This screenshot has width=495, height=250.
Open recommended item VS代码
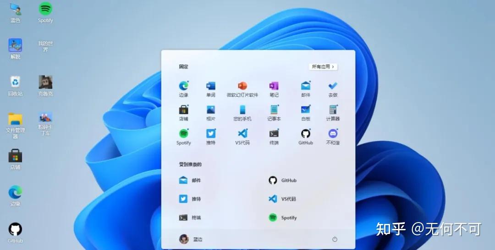coord(282,199)
